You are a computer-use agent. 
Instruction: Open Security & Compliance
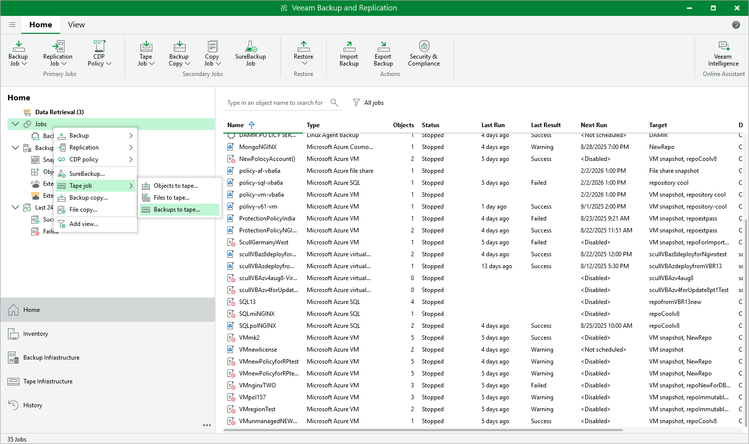point(424,46)
